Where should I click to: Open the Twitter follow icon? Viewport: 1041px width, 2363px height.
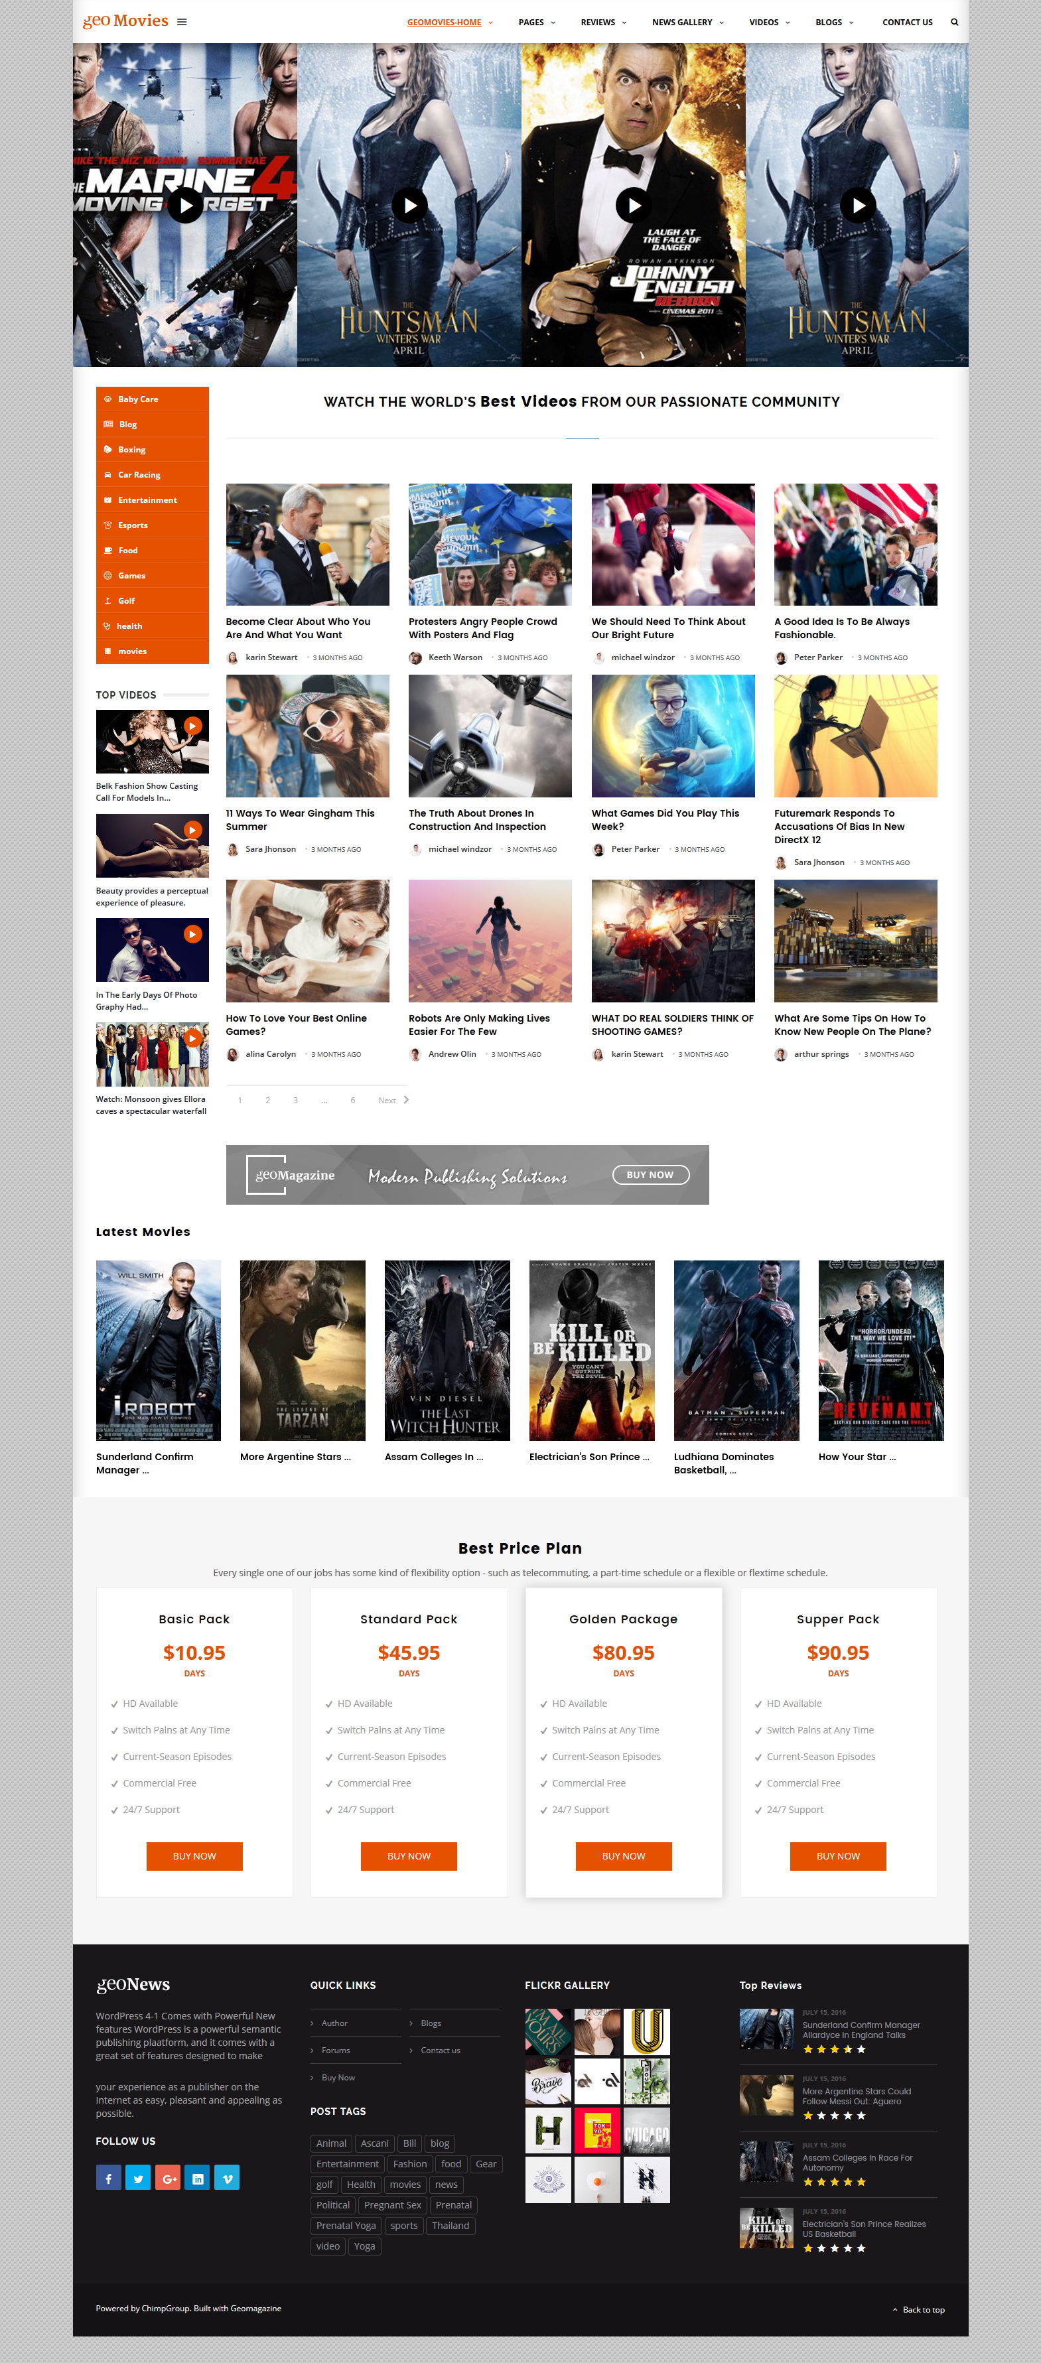137,2178
